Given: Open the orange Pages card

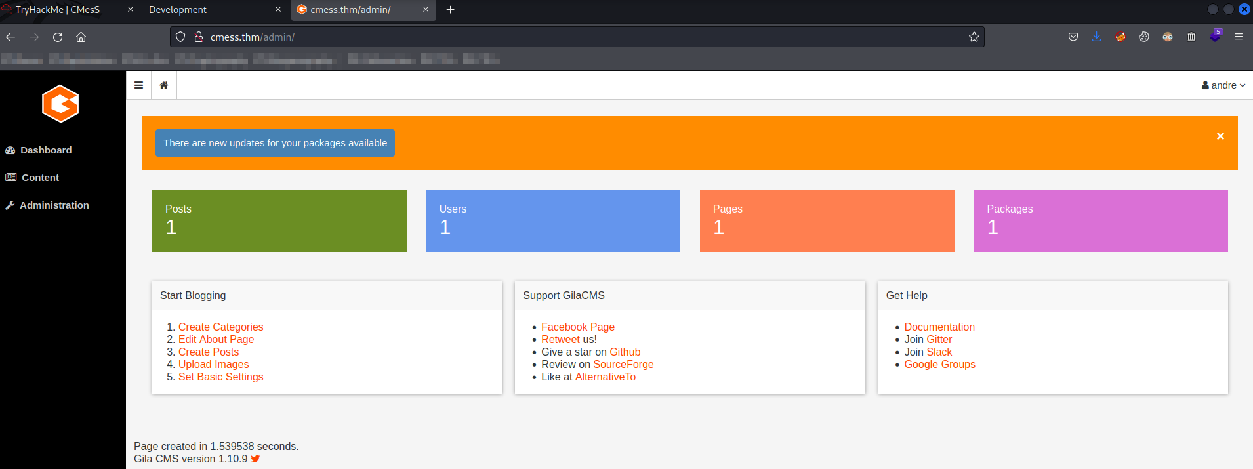Looking at the screenshot, I should pos(827,220).
